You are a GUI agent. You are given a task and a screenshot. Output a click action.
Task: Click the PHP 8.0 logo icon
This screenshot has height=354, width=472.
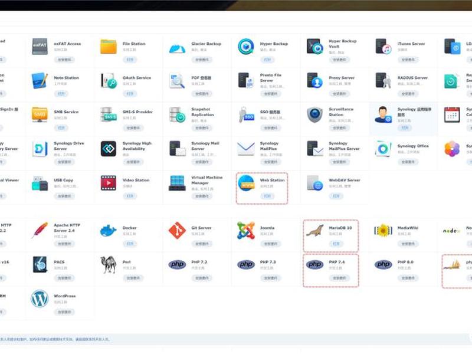[383, 264]
